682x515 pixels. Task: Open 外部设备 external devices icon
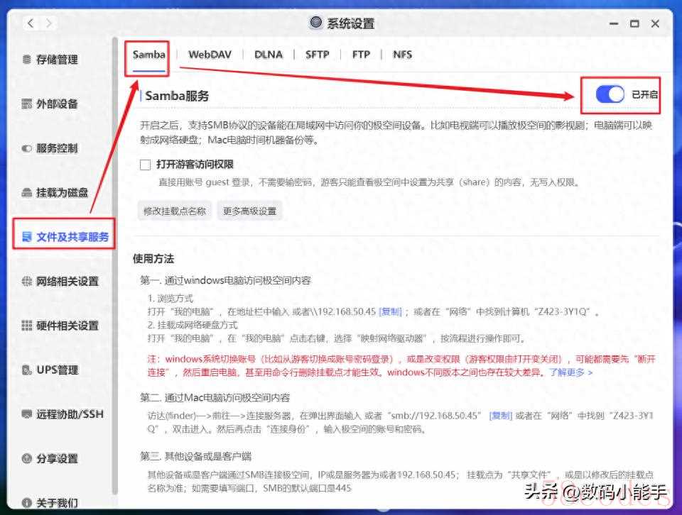[27, 104]
